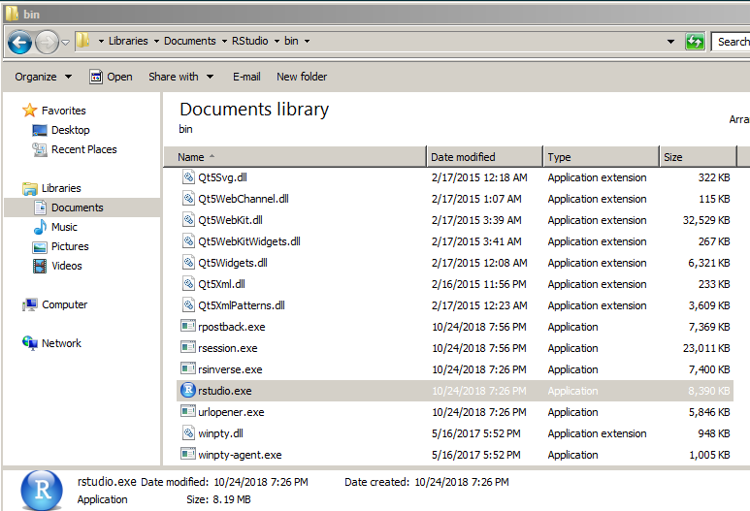
Task: Click the Qt5WebChannel.dll file icon
Action: click(x=188, y=199)
